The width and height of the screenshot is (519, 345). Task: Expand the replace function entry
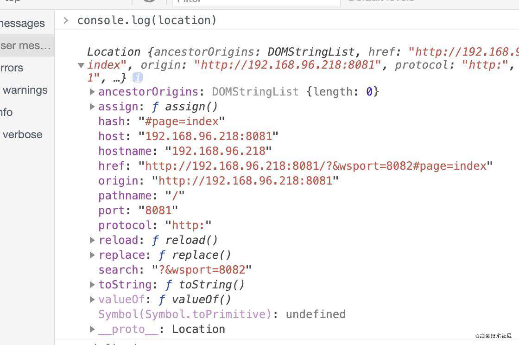(92, 255)
